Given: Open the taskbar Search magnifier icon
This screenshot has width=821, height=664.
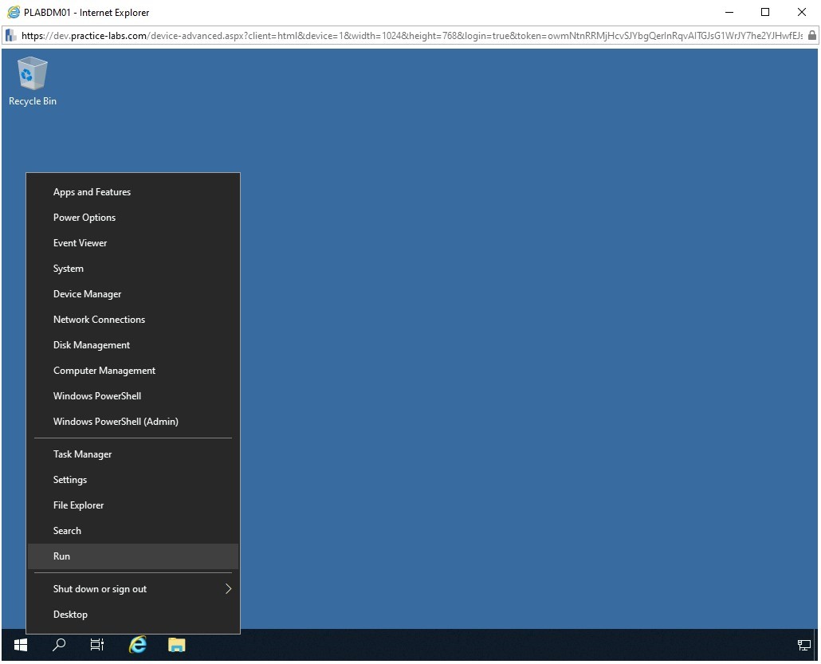Looking at the screenshot, I should pyautogui.click(x=59, y=645).
